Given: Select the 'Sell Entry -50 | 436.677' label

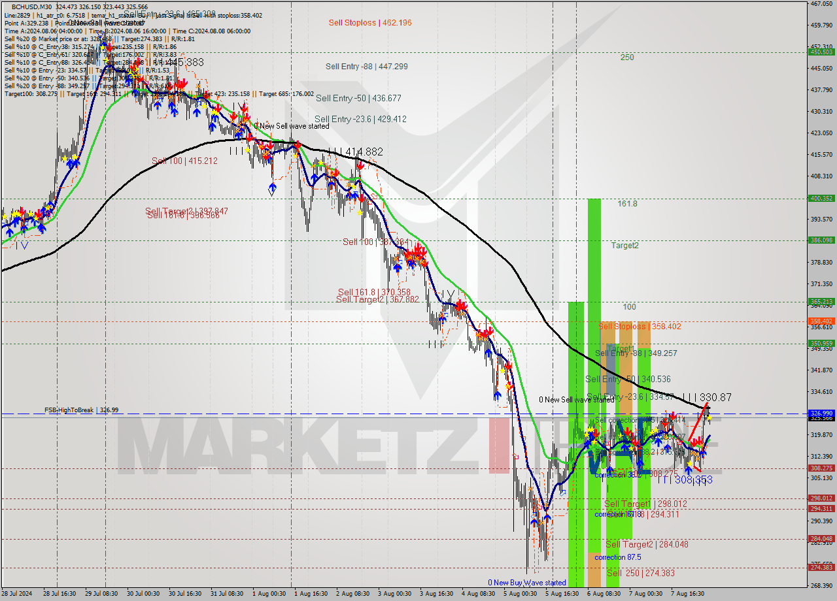Looking at the screenshot, I should pyautogui.click(x=358, y=98).
